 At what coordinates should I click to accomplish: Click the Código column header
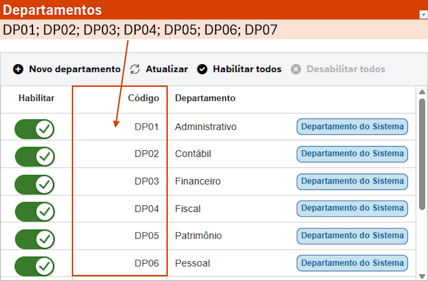[x=143, y=98]
